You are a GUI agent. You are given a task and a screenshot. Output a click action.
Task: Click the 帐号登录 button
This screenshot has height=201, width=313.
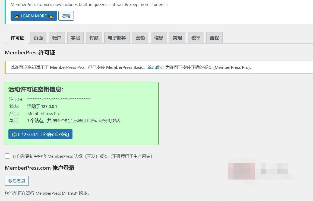[17, 181]
